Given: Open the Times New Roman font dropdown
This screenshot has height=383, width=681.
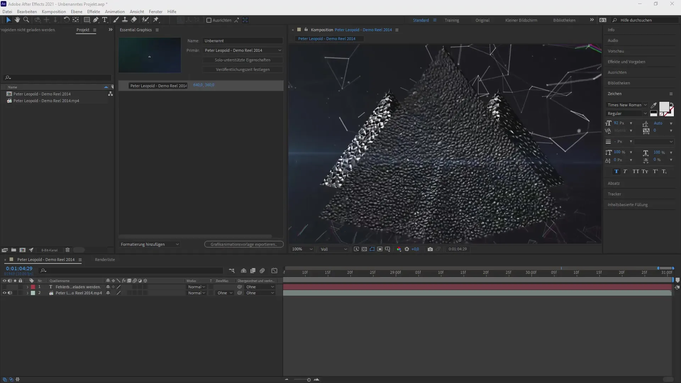Looking at the screenshot, I should (x=627, y=105).
